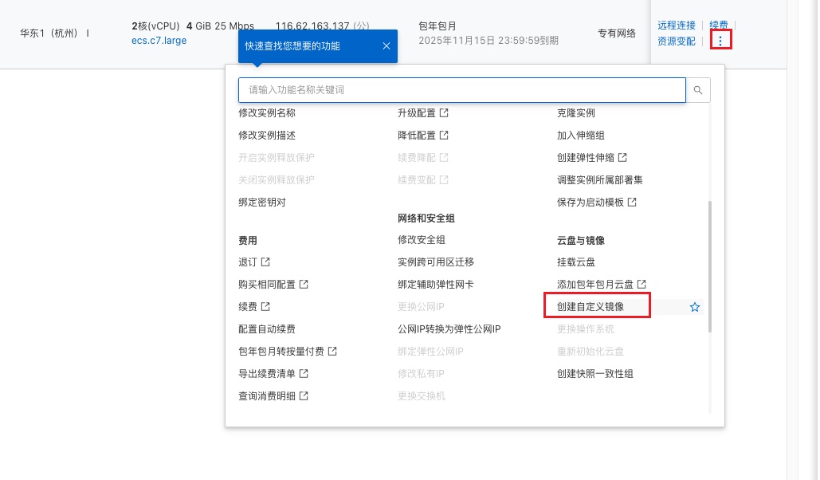This screenshot has width=820, height=480.
Task: Click the search magnifier icon
Action: click(698, 90)
